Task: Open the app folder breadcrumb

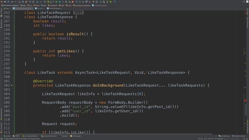Action: (x=23, y=5)
